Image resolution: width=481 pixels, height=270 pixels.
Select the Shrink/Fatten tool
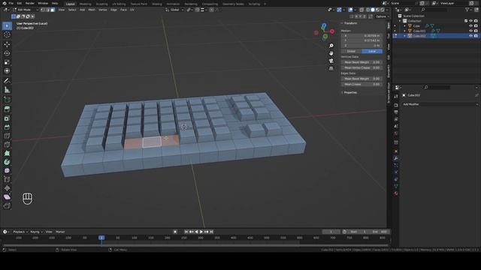7,188
